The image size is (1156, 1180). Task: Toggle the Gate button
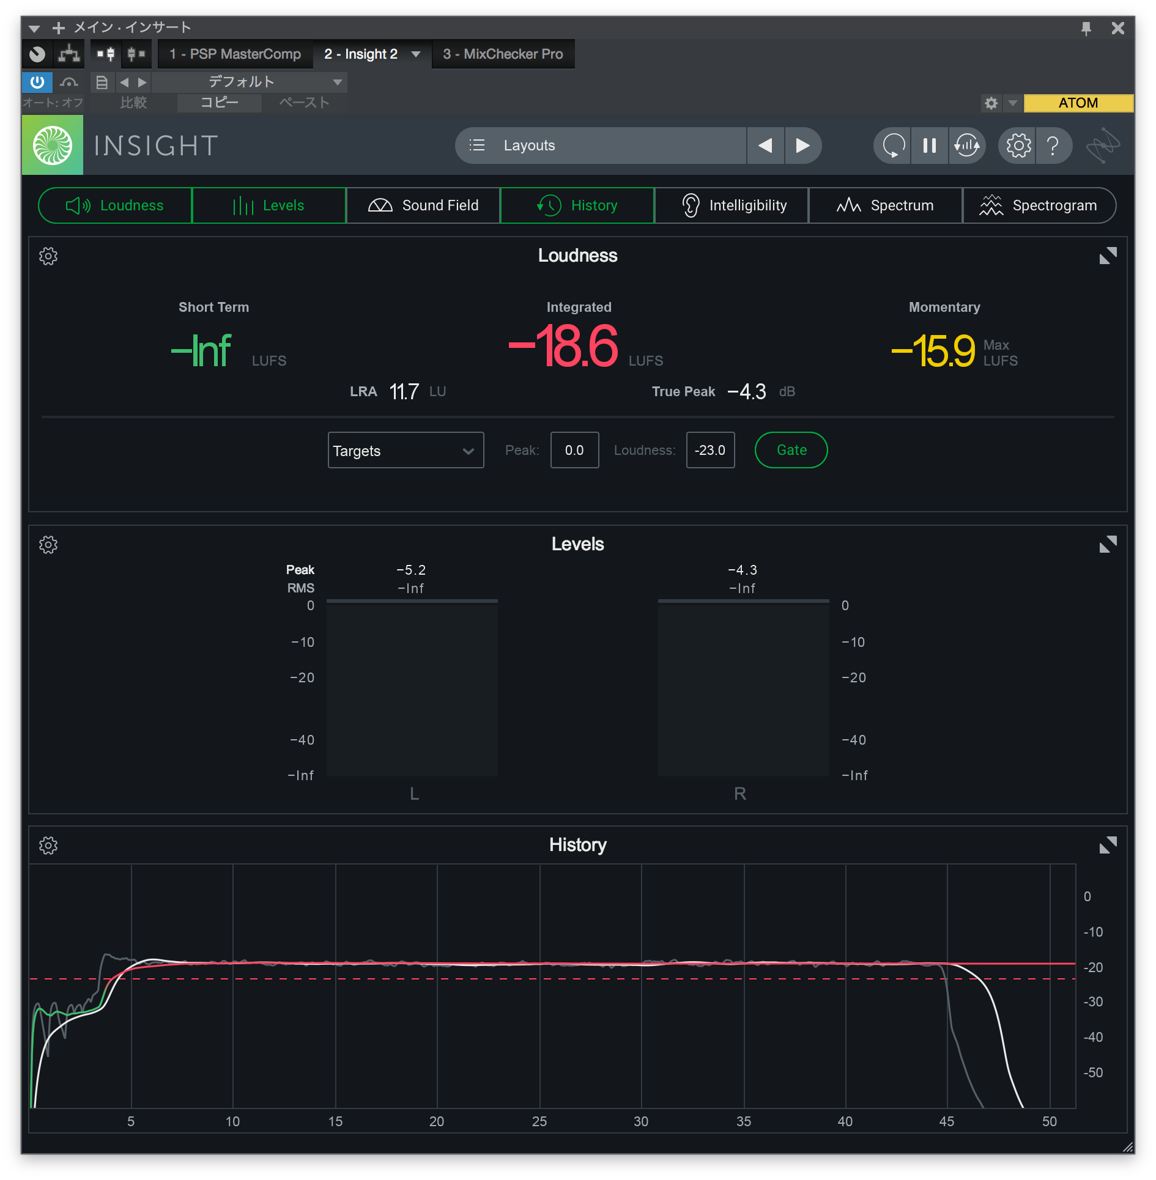click(791, 450)
